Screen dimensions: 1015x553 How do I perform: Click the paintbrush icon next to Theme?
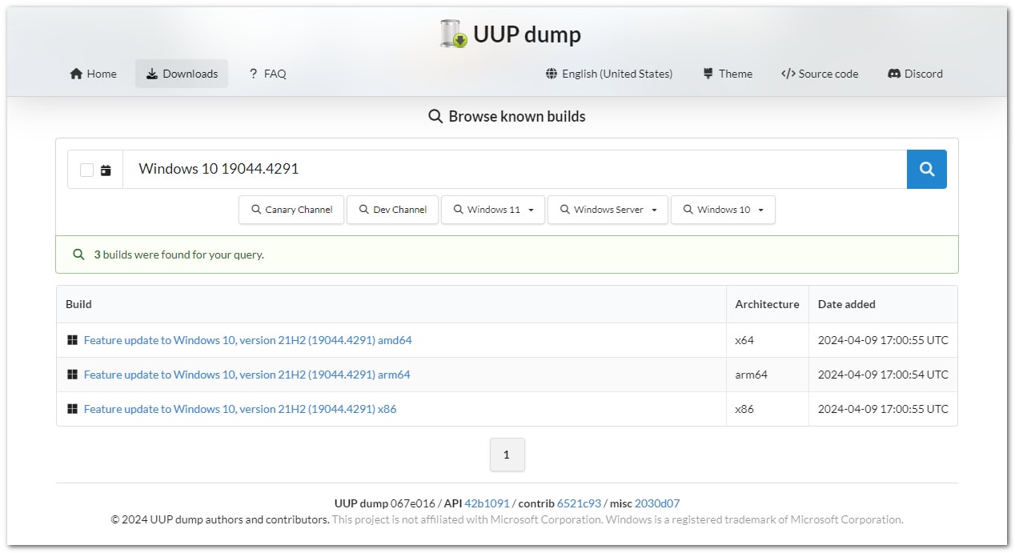point(708,74)
